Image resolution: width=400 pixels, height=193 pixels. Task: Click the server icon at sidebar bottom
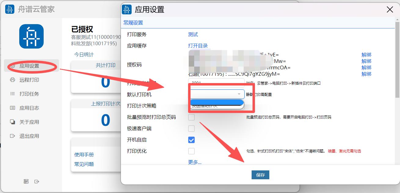[x=26, y=182]
